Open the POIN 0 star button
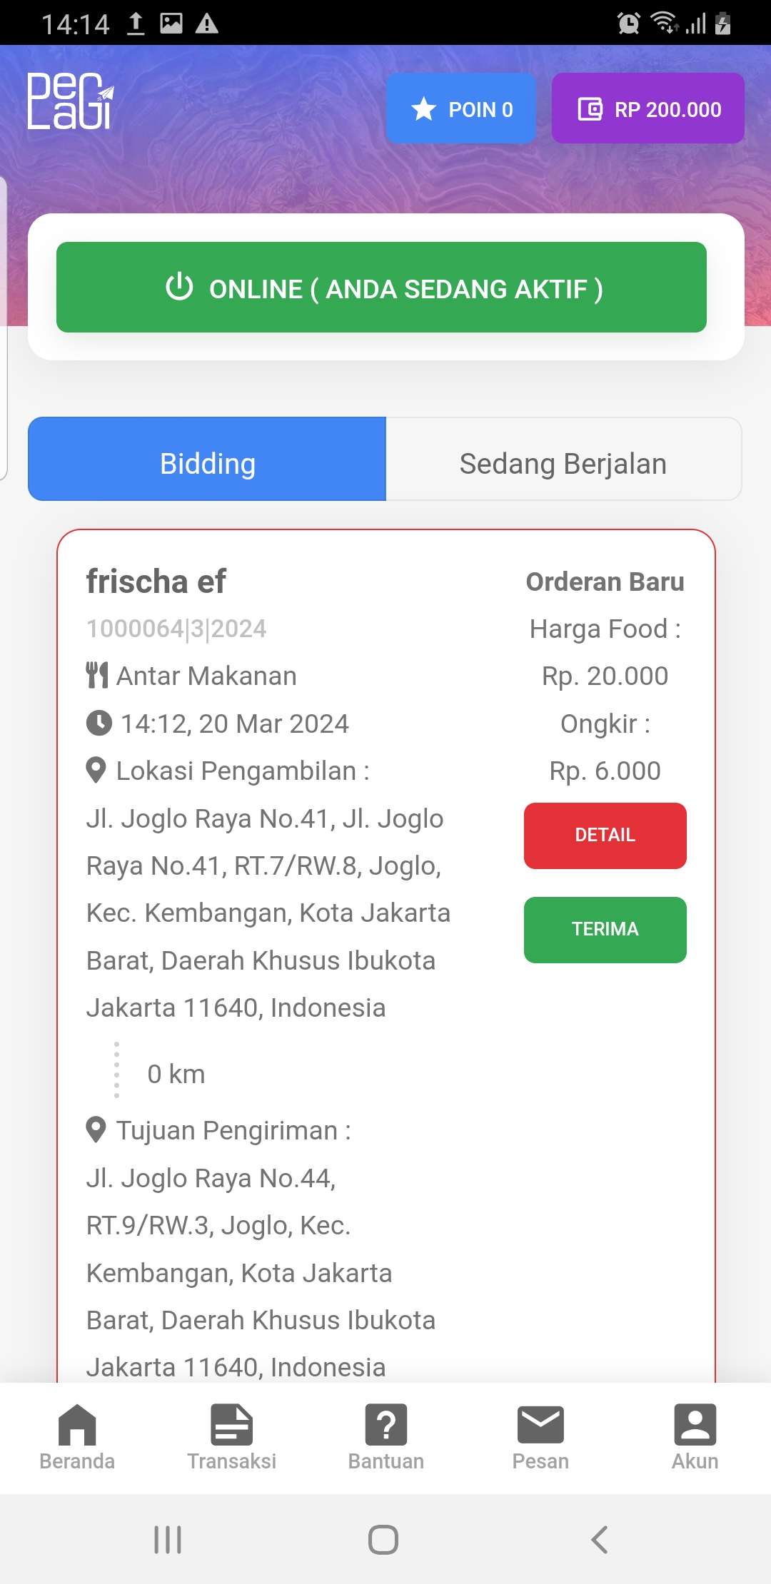 [461, 108]
